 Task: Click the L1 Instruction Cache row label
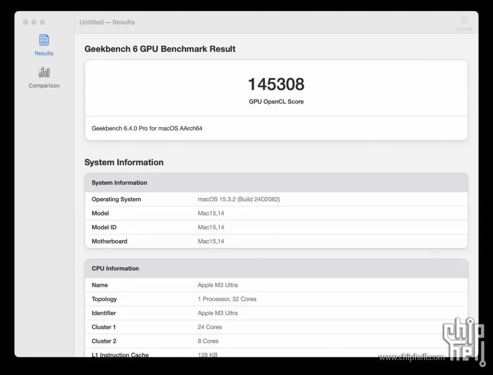pos(120,354)
